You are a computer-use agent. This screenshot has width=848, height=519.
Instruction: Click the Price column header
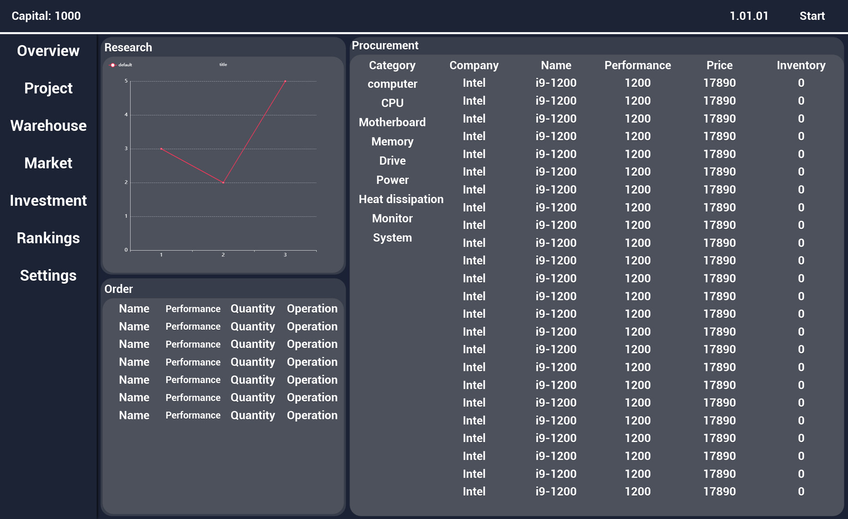719,65
